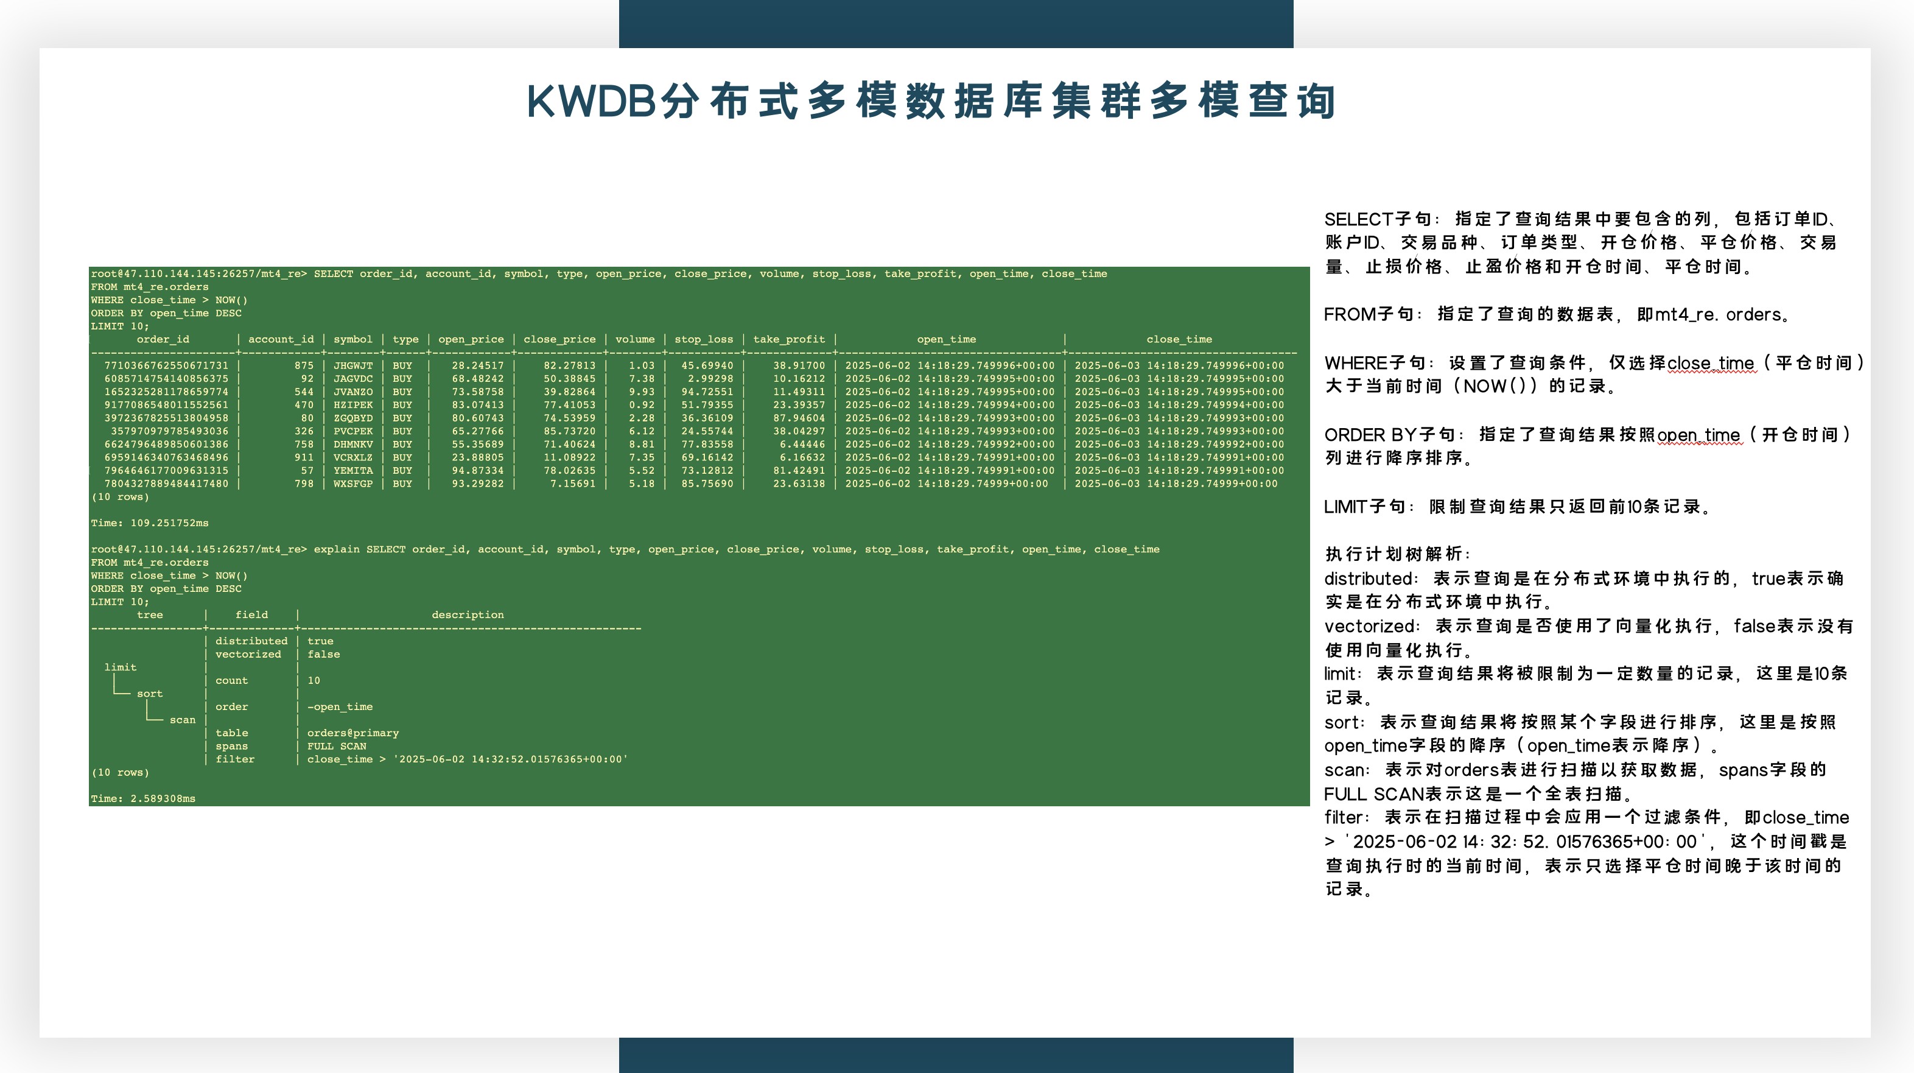Click 'orders@primary' table description
This screenshot has width=1914, height=1073.
pos(353,733)
